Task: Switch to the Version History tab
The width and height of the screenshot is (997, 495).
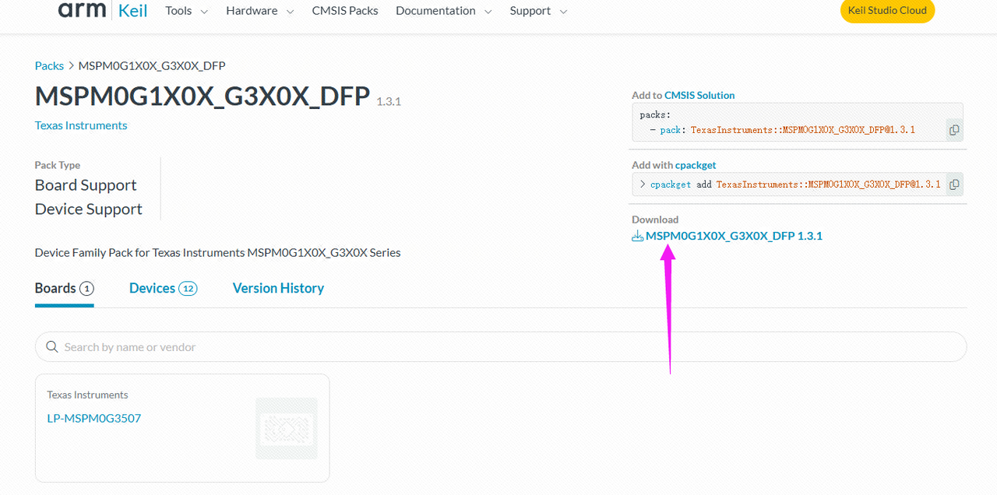Action: click(278, 289)
